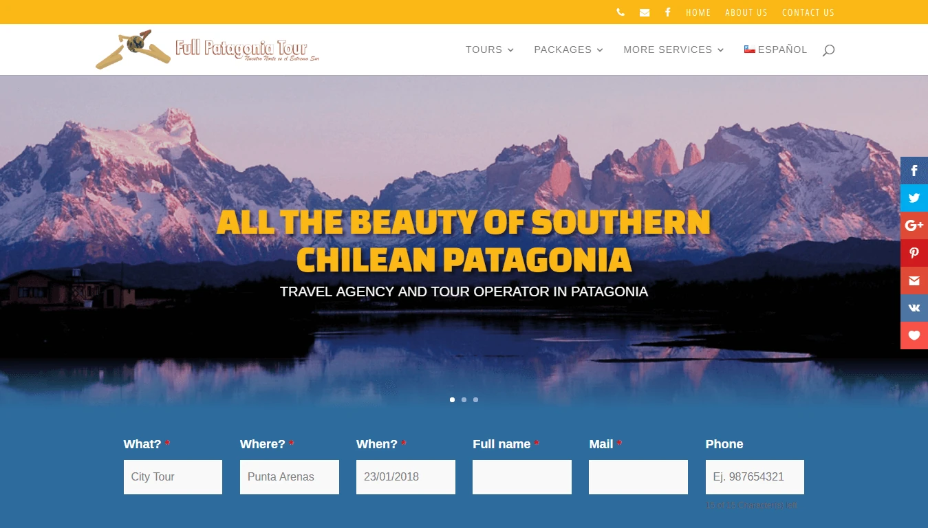Click the envelope icon in top bar
The height and width of the screenshot is (528, 928).
click(645, 12)
